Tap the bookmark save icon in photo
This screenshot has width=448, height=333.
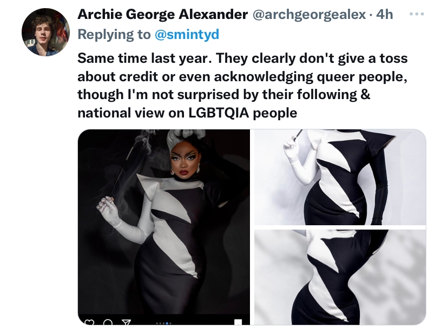pyautogui.click(x=238, y=322)
